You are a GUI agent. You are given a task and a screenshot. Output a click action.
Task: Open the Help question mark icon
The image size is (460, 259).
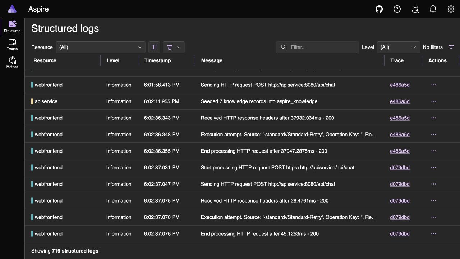pyautogui.click(x=397, y=9)
